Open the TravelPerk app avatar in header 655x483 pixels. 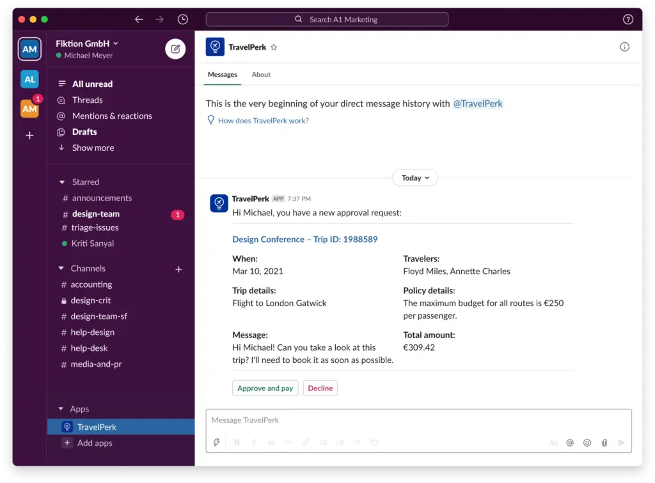point(215,47)
